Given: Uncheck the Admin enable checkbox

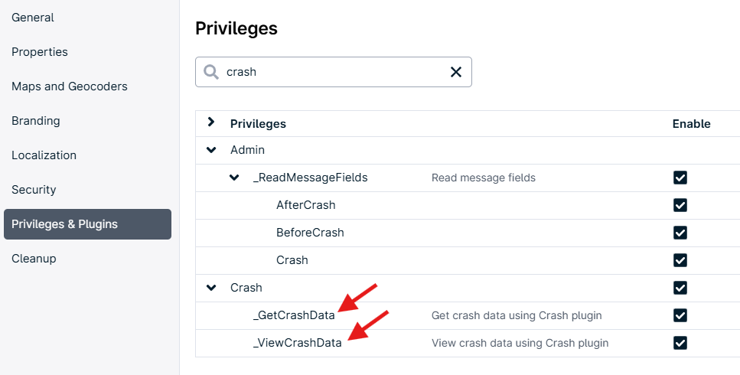Looking at the screenshot, I should [x=680, y=150].
